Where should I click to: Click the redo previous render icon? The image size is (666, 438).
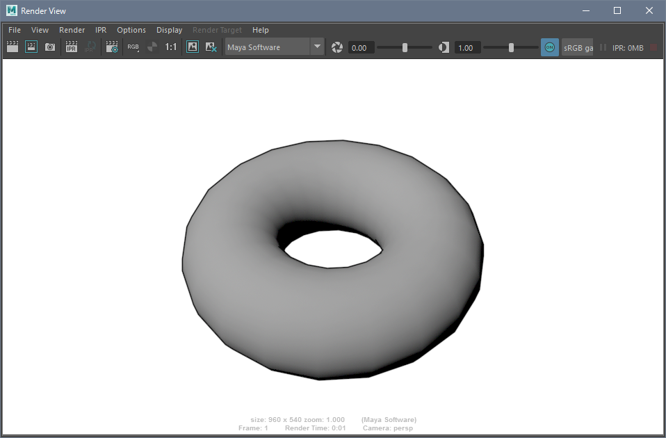point(13,47)
